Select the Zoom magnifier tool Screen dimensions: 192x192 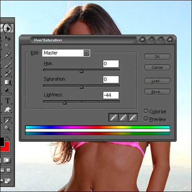pyautogui.click(x=7, y=128)
